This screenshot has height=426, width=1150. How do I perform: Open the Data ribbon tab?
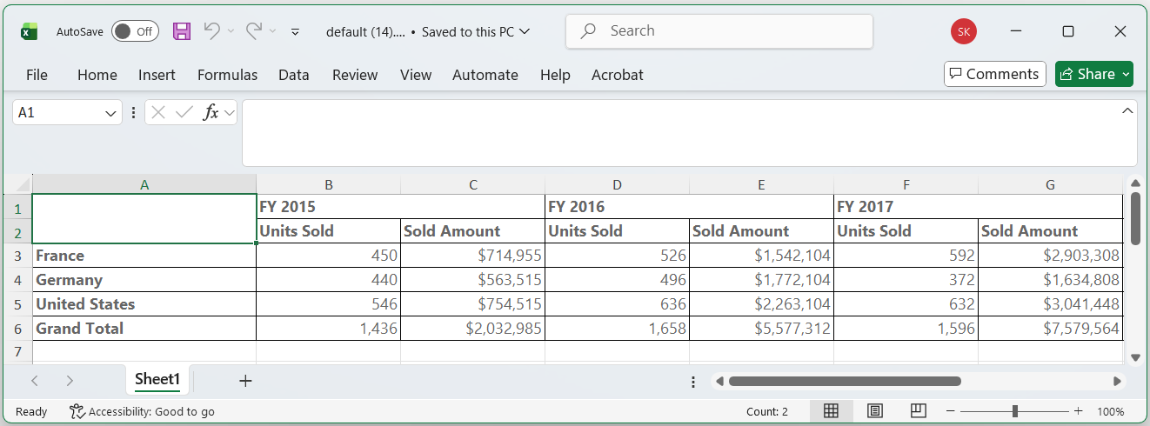coord(294,75)
